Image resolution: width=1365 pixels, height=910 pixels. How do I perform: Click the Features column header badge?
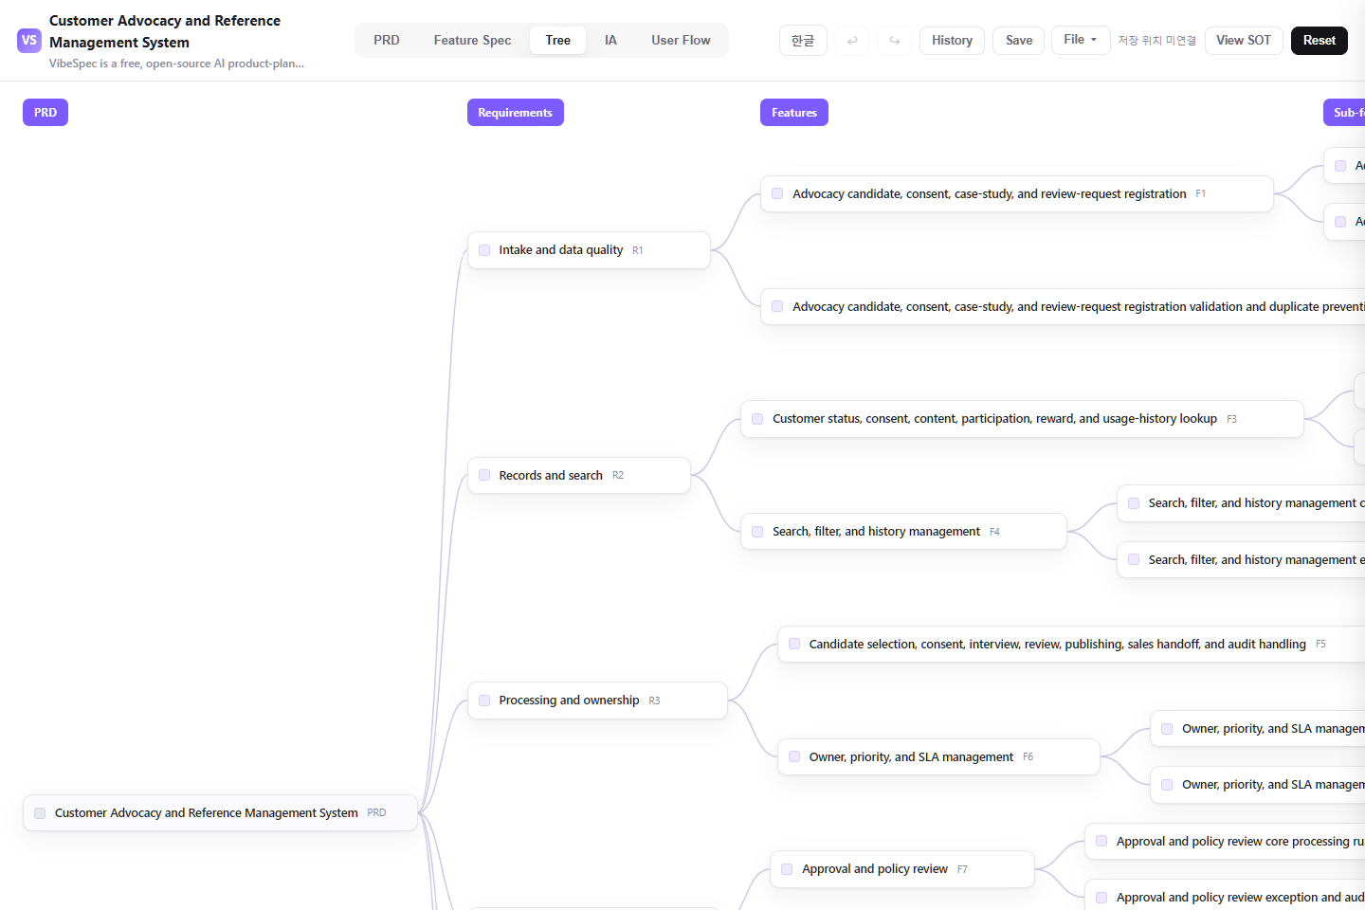[x=794, y=113]
